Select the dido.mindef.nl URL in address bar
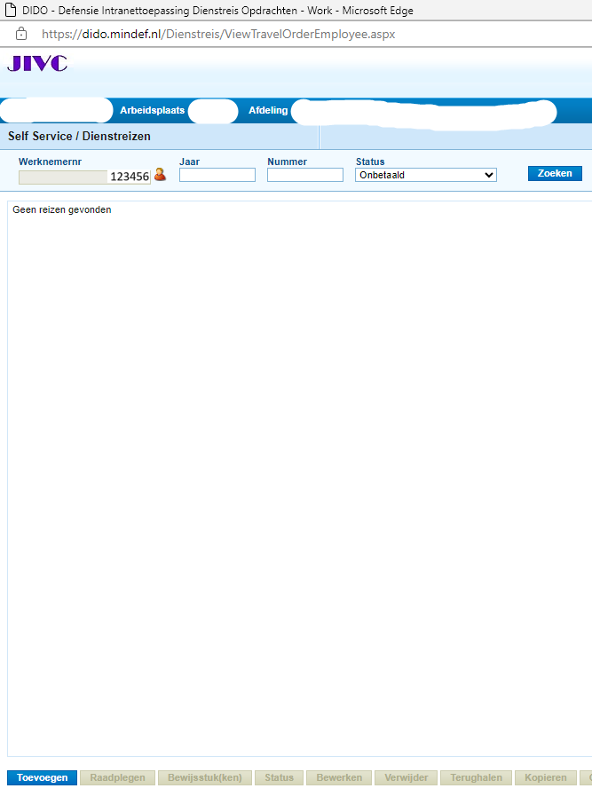 pyautogui.click(x=218, y=34)
